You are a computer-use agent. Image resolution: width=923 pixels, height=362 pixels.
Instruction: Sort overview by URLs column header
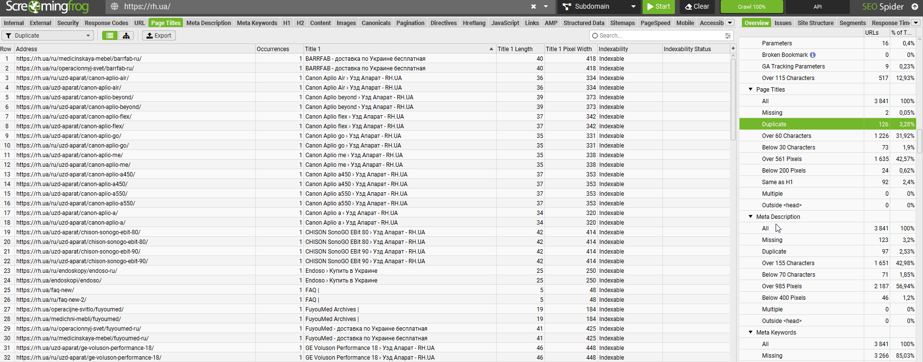coord(876,33)
